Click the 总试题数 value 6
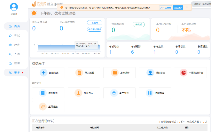Image resolution: width=211 pixels, height=132 pixels. (133, 52)
